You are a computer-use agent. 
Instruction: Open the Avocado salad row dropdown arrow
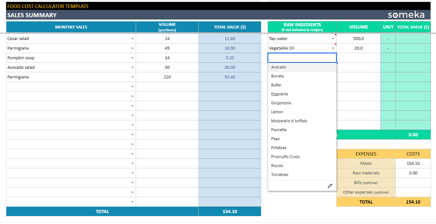133,68
